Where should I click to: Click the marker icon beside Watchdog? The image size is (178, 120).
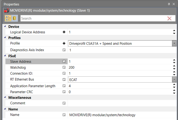tap(64, 68)
